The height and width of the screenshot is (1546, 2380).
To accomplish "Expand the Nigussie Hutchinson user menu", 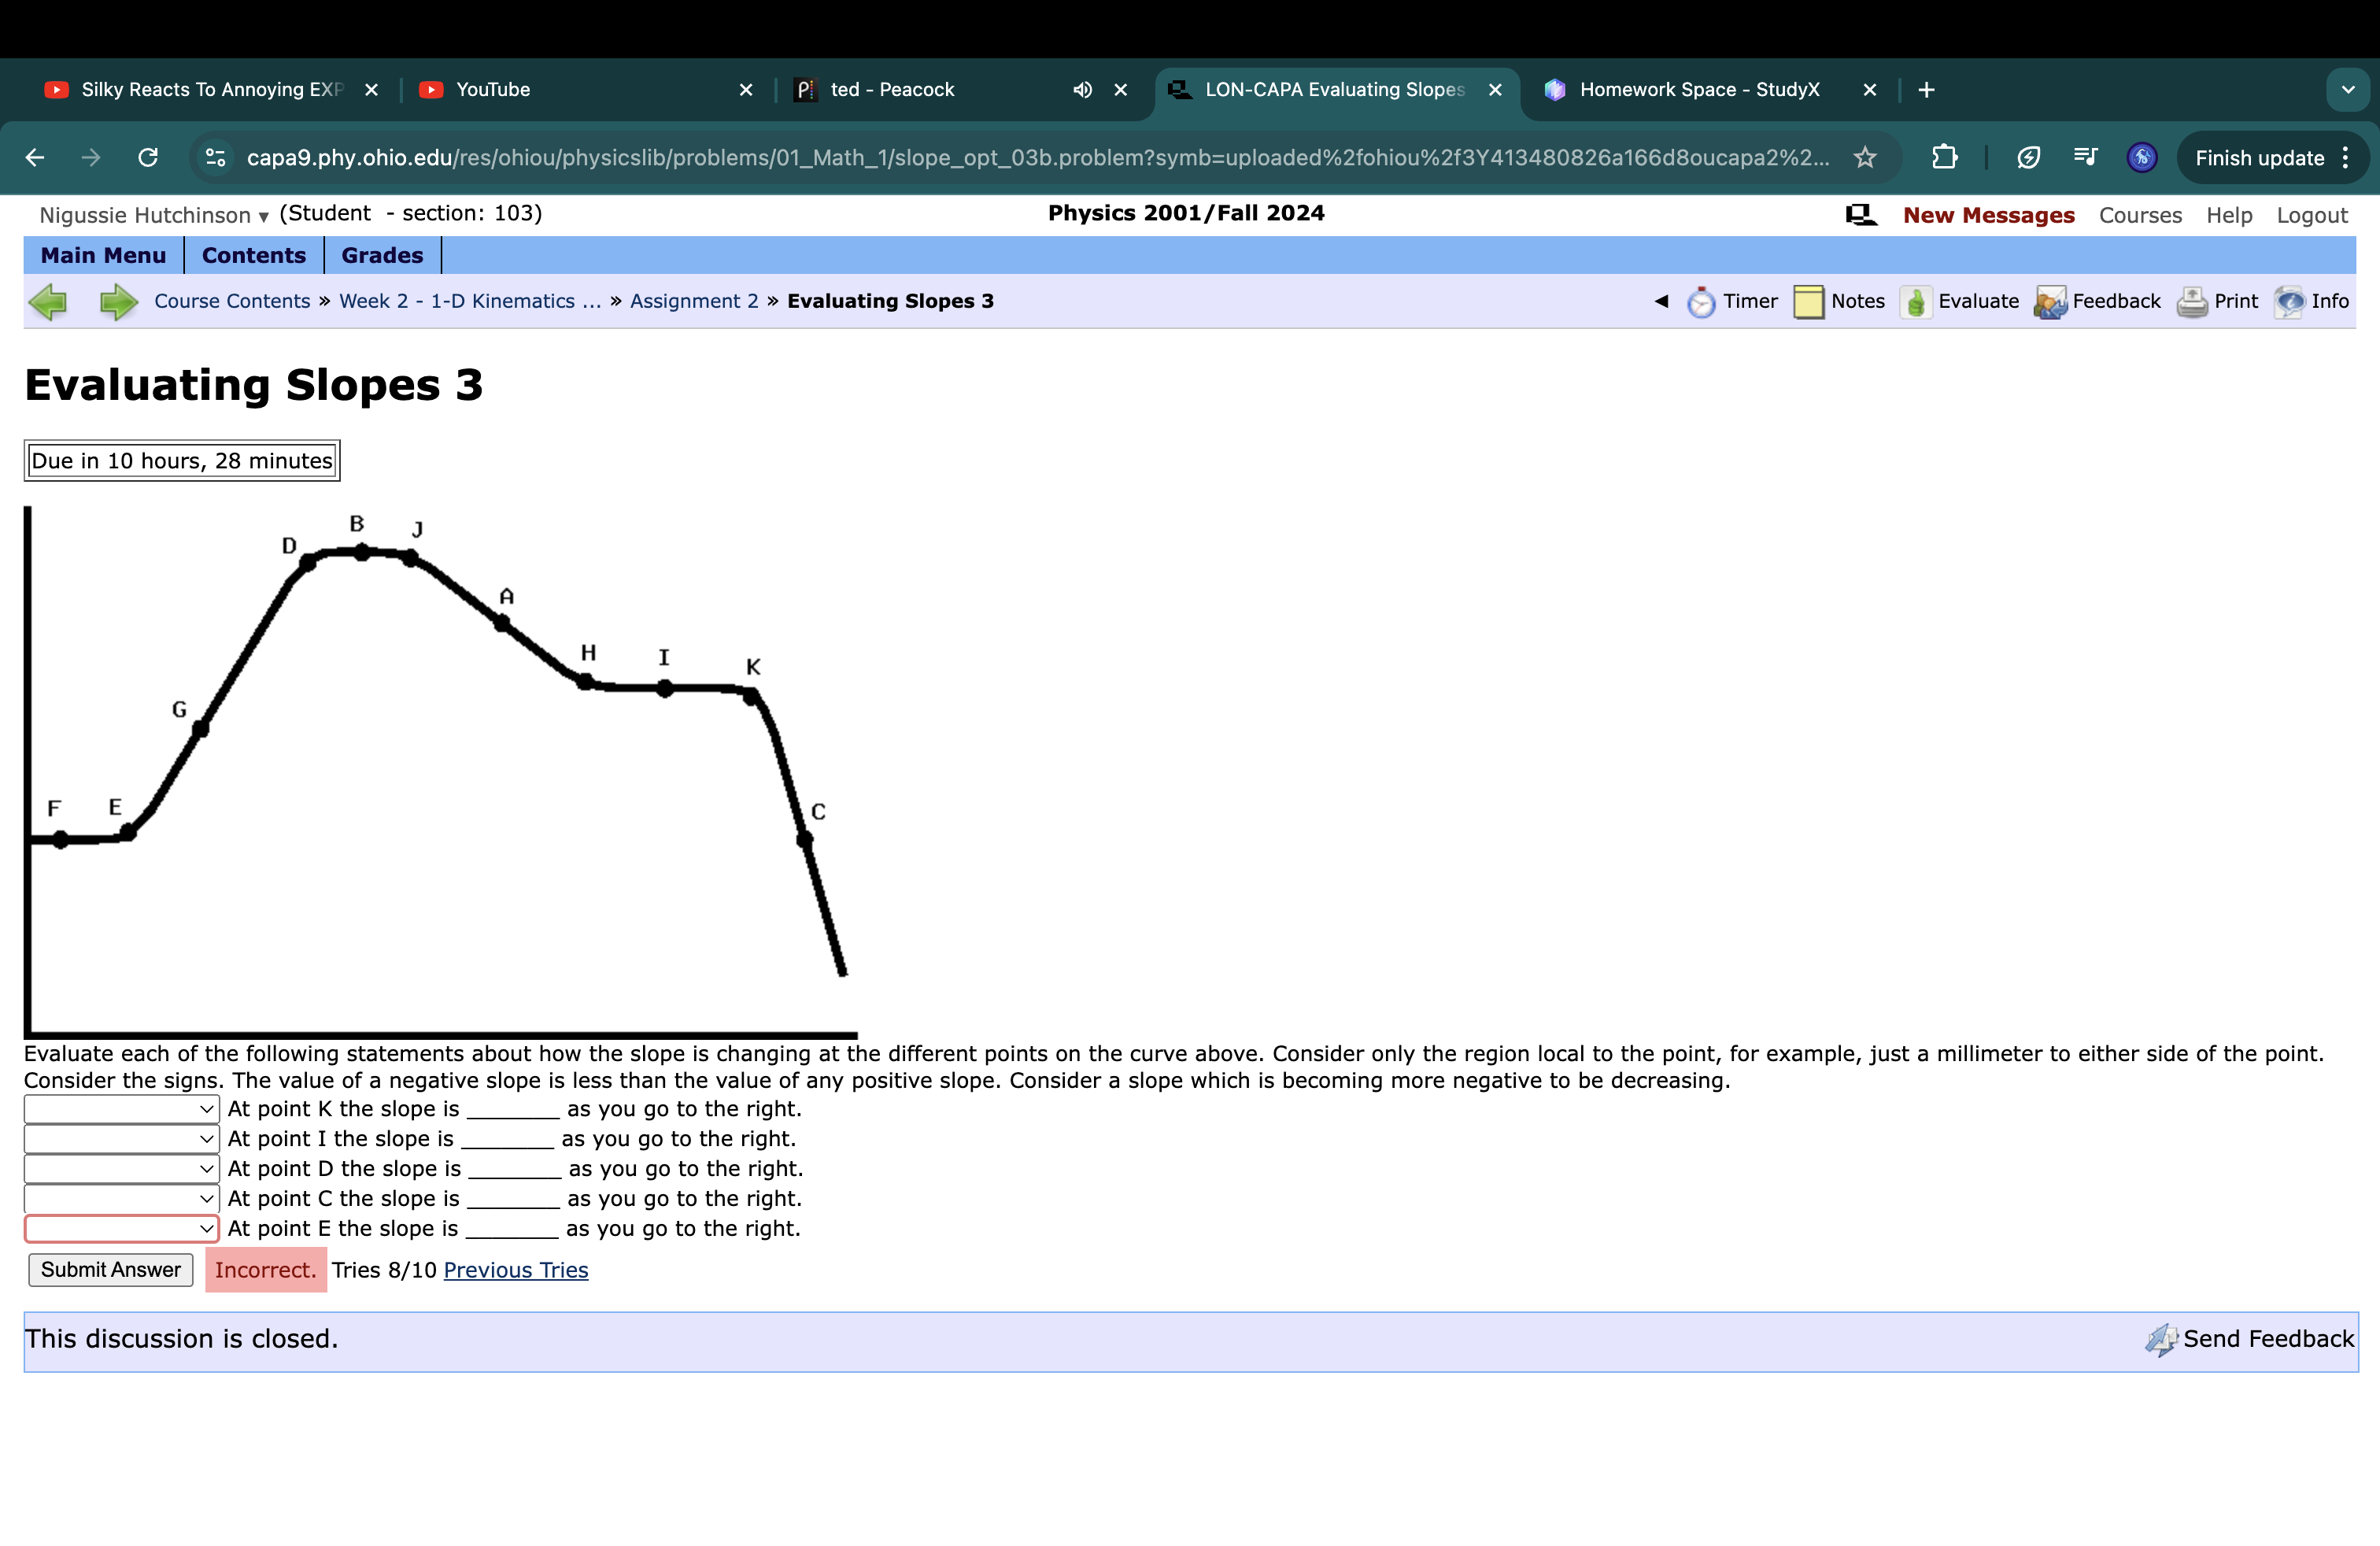I will pos(154,216).
